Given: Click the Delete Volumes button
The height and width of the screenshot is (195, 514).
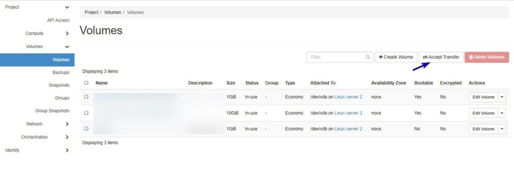Looking at the screenshot, I should click(x=487, y=57).
